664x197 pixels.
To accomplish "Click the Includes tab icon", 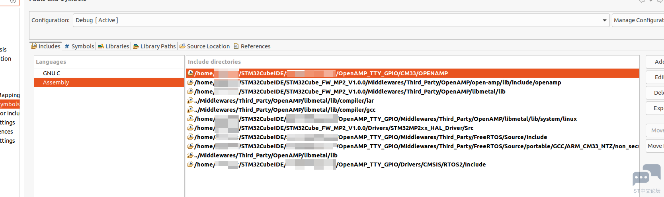I will (x=34, y=46).
